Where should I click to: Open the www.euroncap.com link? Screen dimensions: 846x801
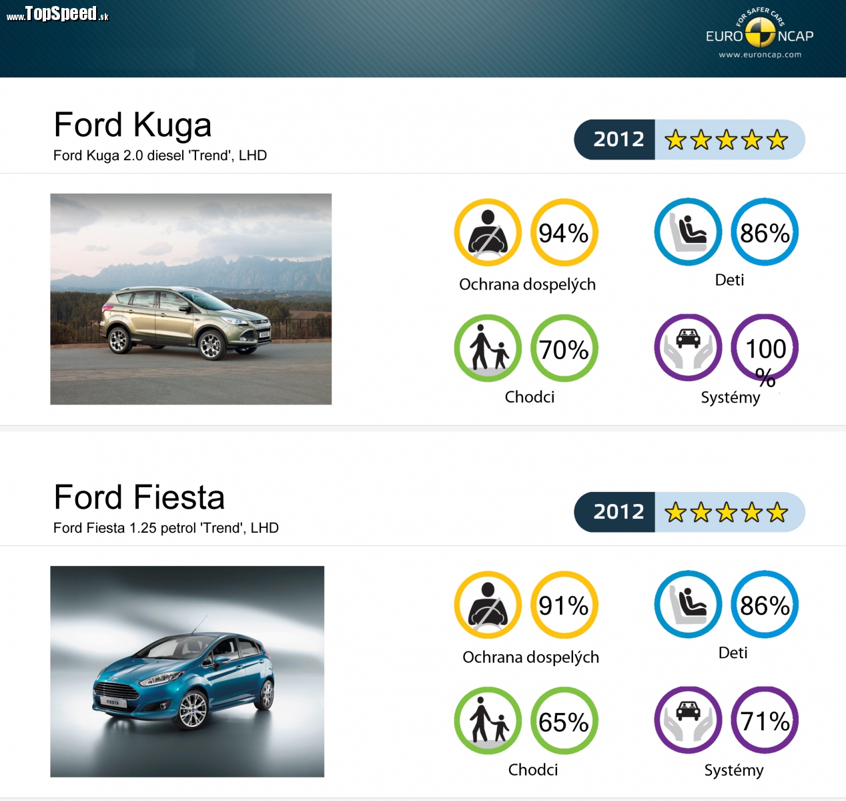pyautogui.click(x=760, y=55)
